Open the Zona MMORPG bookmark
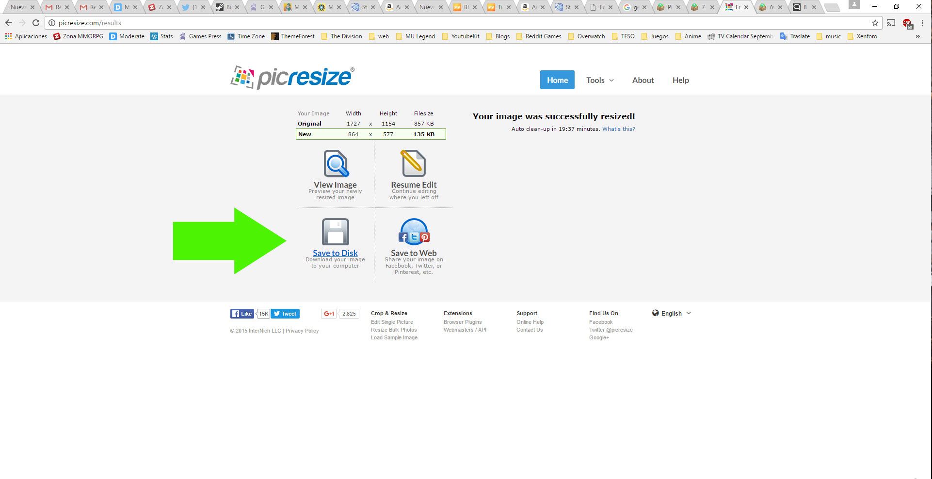Image resolution: width=932 pixels, height=479 pixels. 78,36
